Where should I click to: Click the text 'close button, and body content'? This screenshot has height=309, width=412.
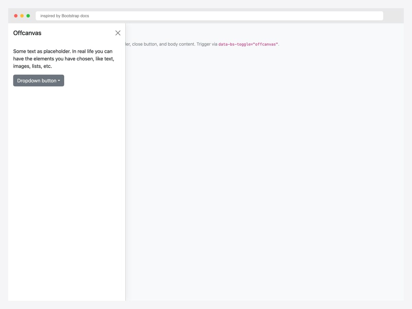click(163, 44)
